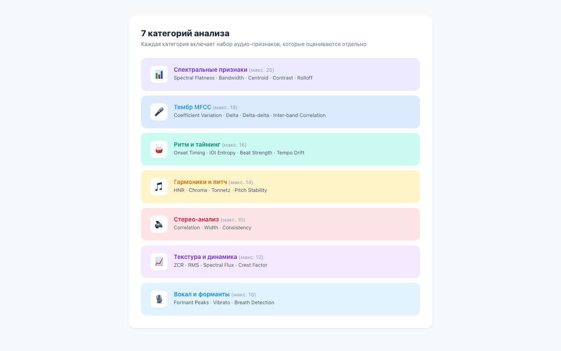Viewport: 561px width, 351px height.
Task: Click the microphone icon for Тембр MFCC
Action: (159, 112)
